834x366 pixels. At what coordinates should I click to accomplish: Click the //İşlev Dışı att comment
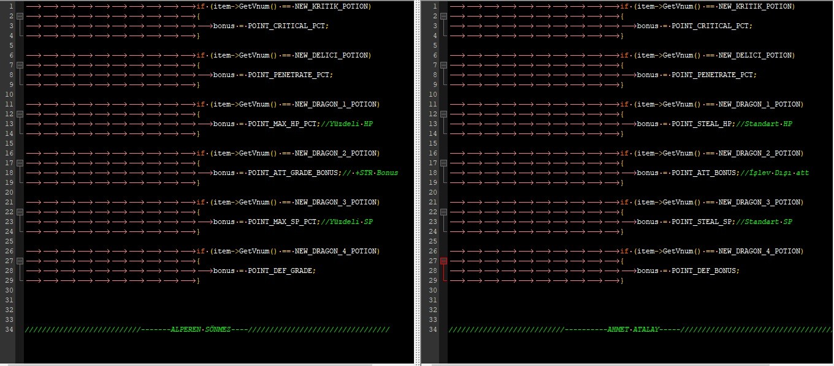click(776, 173)
